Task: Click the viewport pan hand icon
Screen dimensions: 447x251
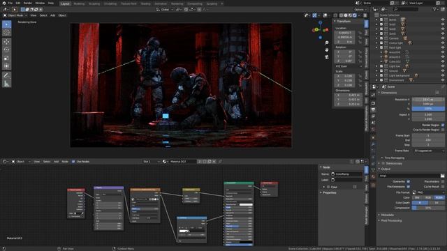Action: (x=327, y=50)
